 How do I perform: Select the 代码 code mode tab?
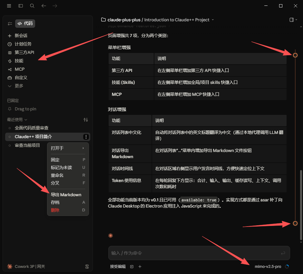(25, 24)
